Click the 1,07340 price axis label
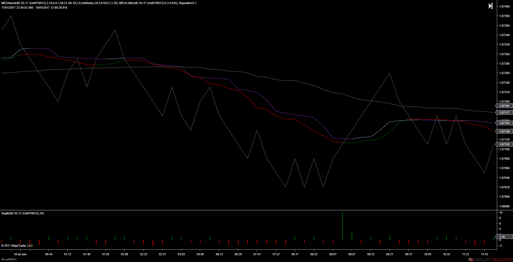The width and height of the screenshot is (513, 262). pos(504,35)
